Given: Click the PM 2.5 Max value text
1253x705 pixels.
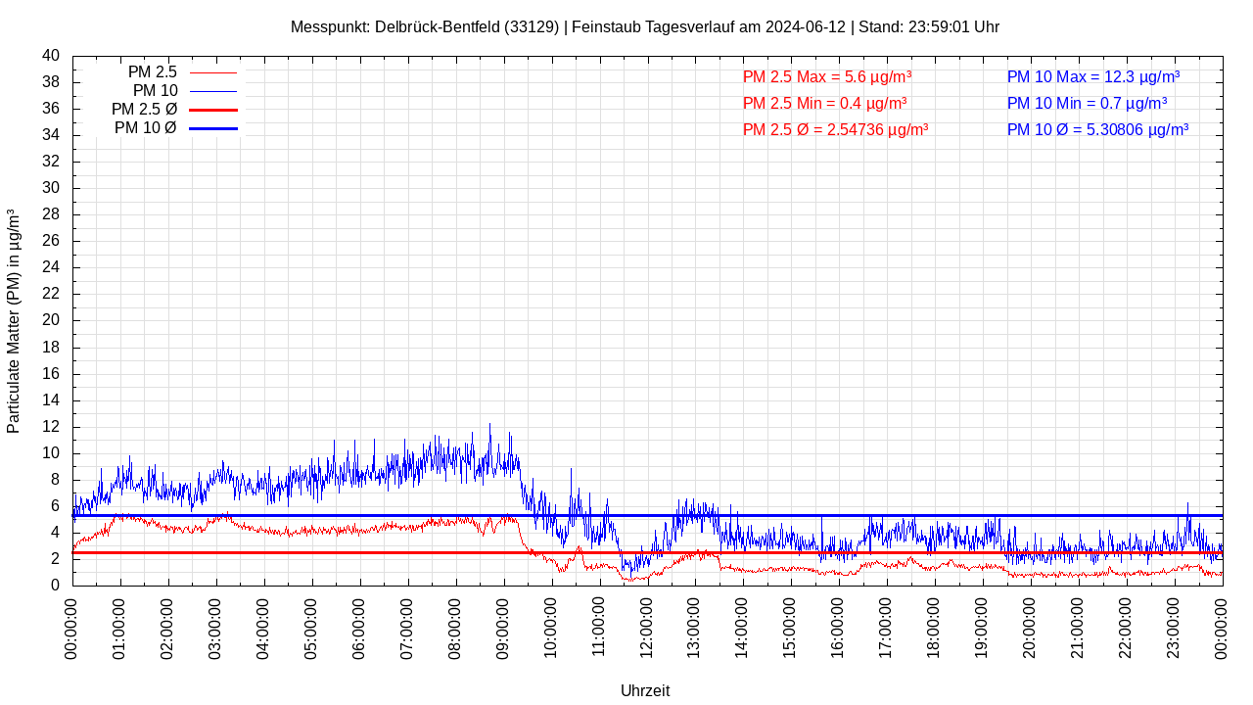Looking at the screenshot, I should click(827, 76).
